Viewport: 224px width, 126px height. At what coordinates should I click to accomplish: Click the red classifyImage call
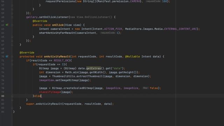[x=50, y=92]
